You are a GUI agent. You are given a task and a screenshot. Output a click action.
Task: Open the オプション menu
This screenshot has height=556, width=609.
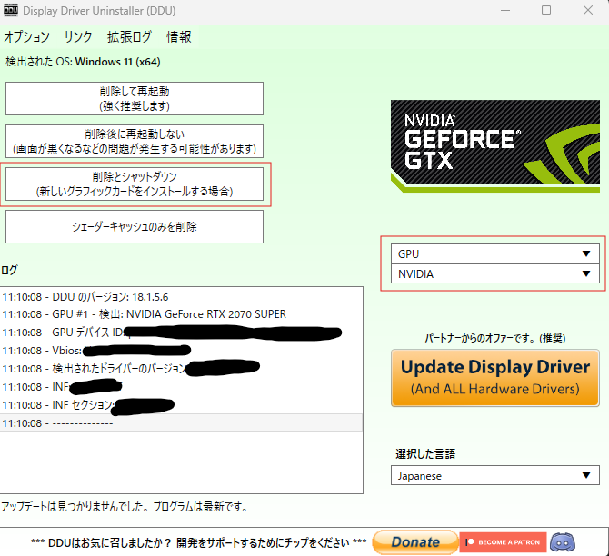click(26, 37)
